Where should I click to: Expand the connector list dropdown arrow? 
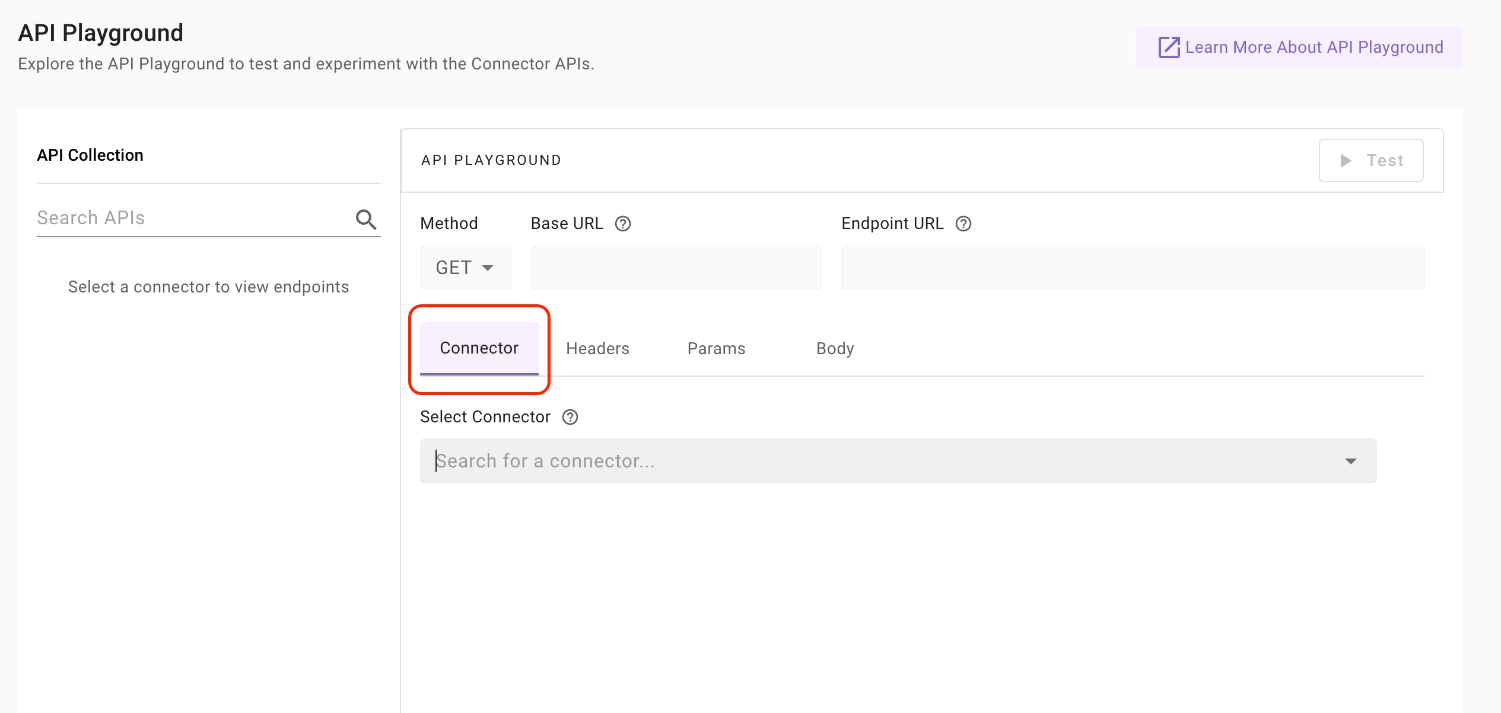tap(1351, 461)
